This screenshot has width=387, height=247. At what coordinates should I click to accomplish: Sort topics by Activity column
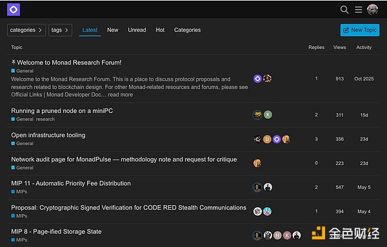[364, 47]
